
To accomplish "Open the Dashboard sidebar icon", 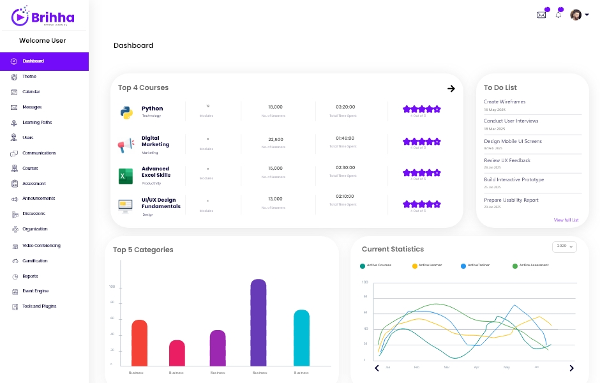I will click(x=13, y=61).
